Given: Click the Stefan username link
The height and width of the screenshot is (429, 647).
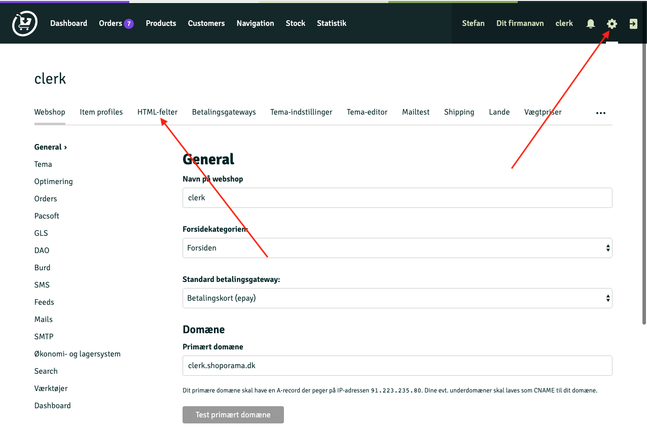Looking at the screenshot, I should click(473, 23).
